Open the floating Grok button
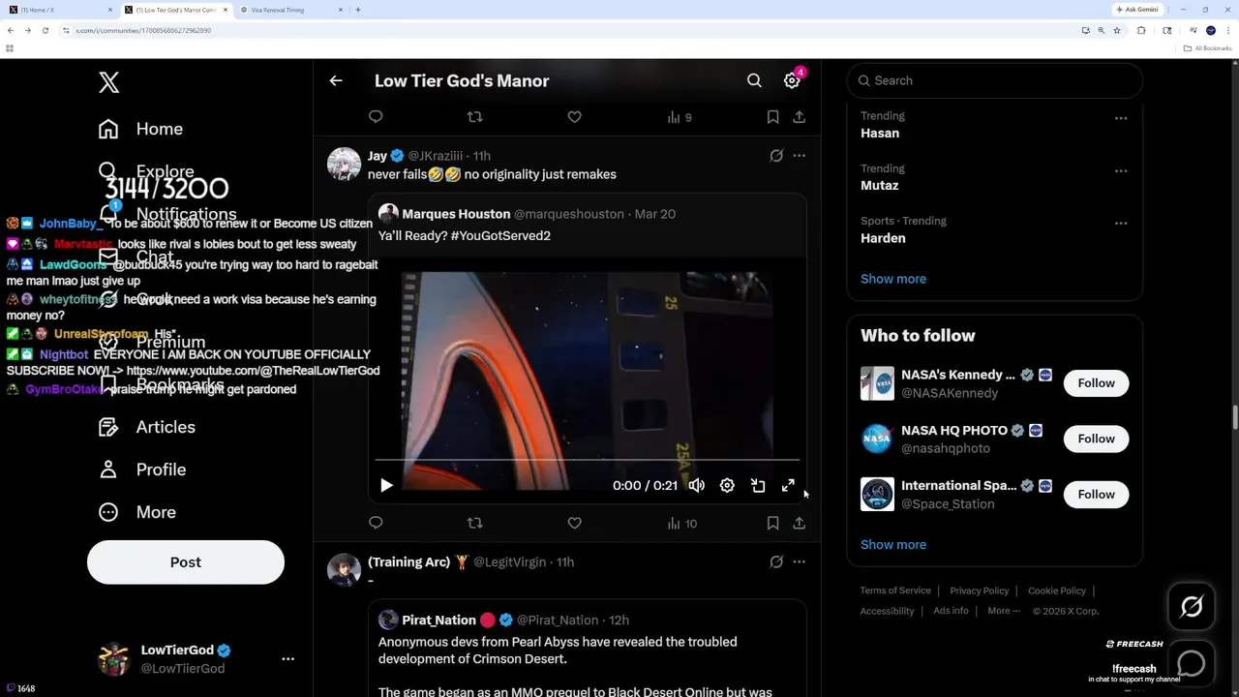The width and height of the screenshot is (1239, 697). [x=1192, y=607]
